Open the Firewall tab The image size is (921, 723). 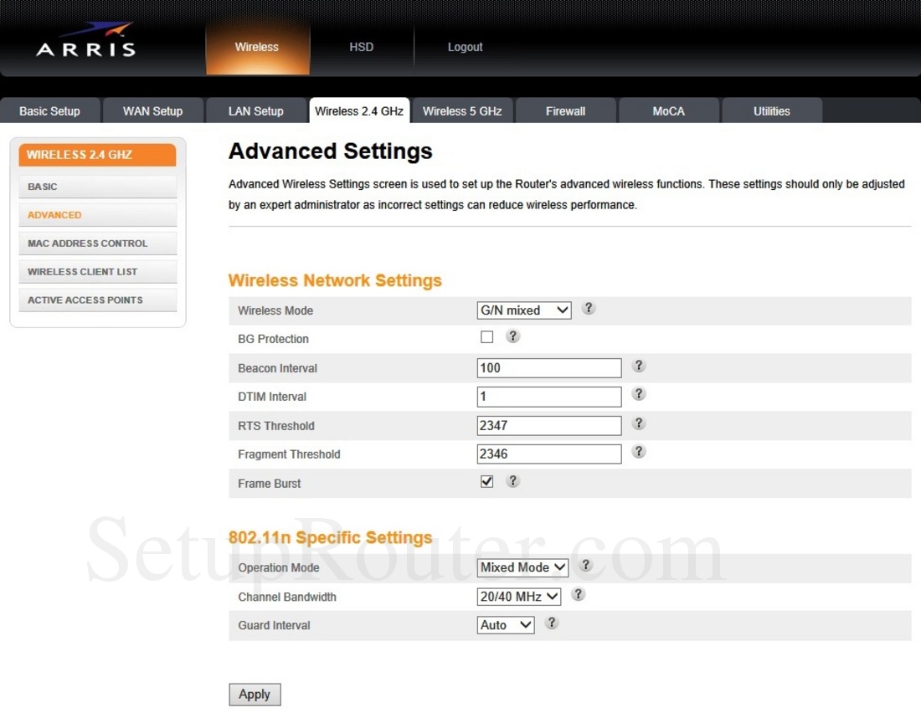pos(565,110)
